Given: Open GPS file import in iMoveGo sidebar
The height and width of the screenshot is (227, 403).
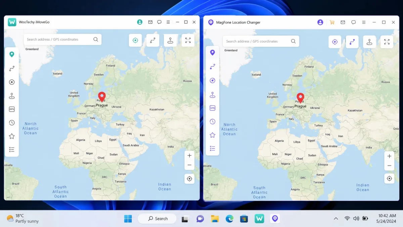Looking at the screenshot, I should coord(12,109).
